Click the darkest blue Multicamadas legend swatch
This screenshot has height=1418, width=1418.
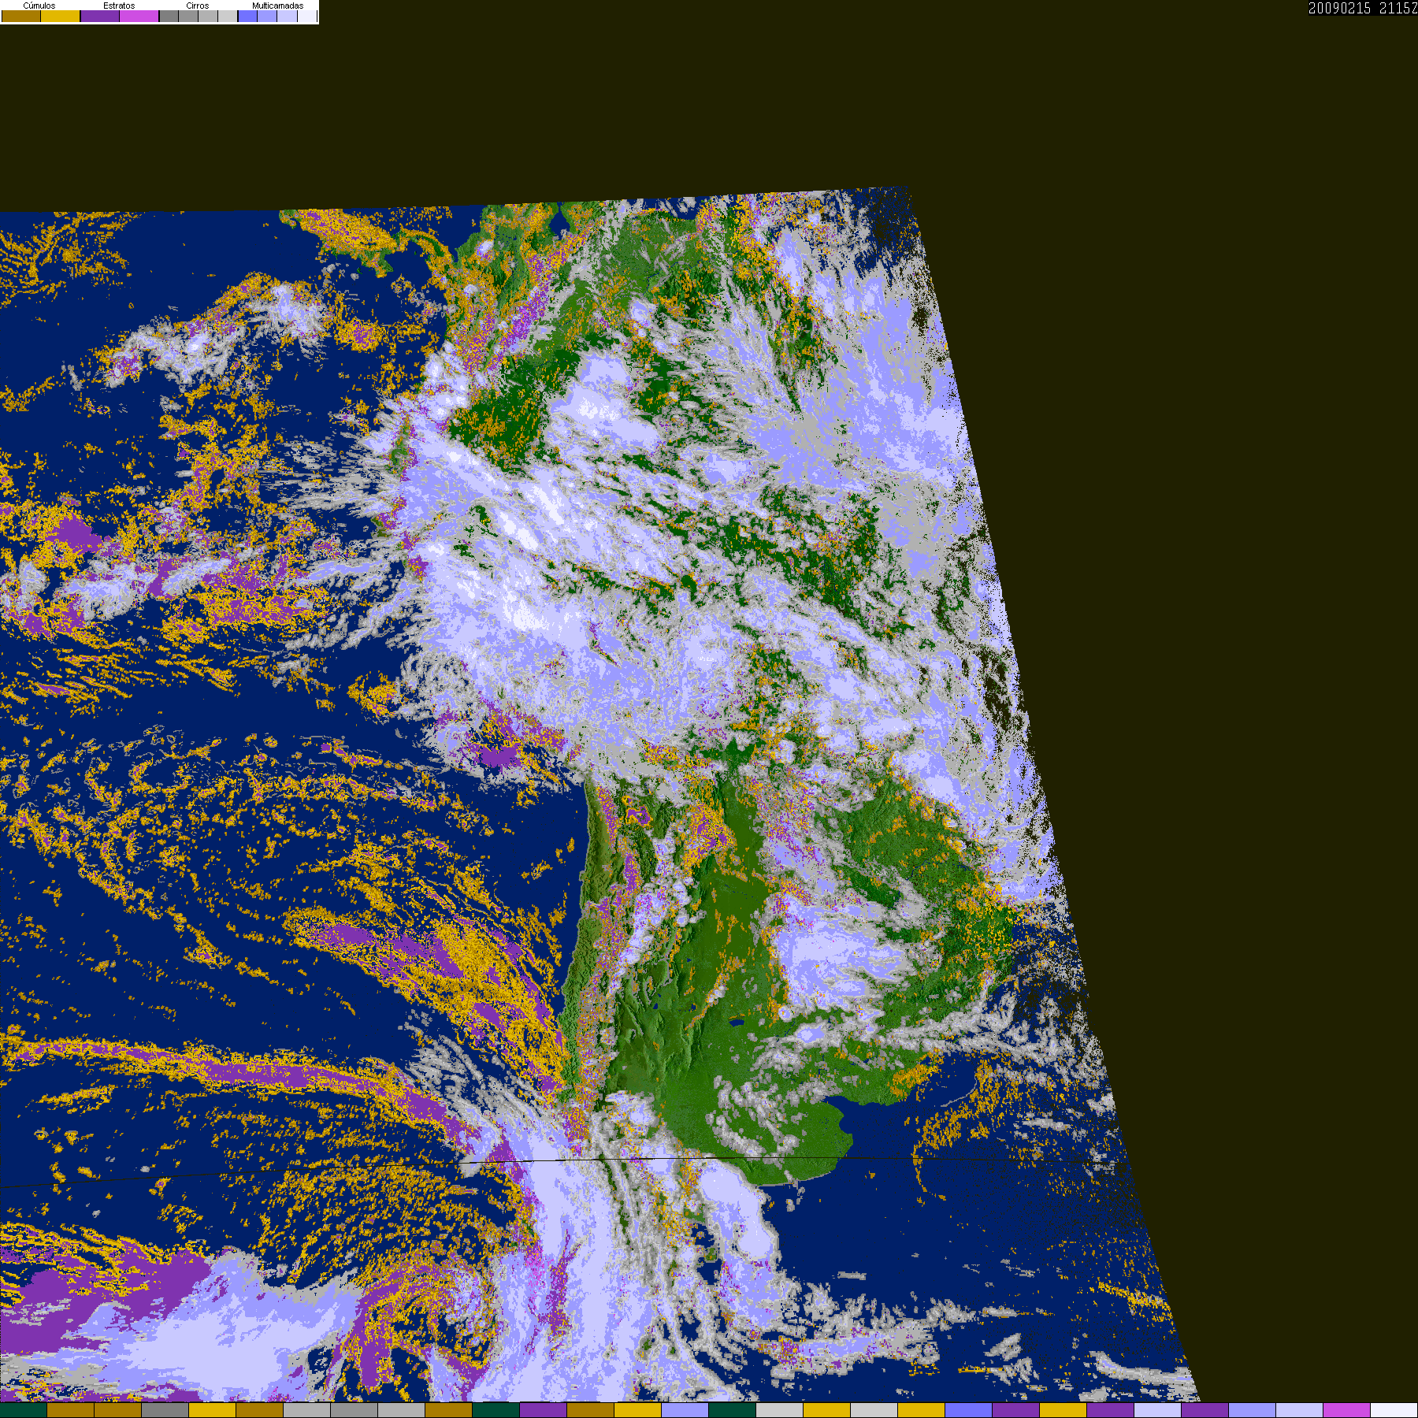click(247, 17)
